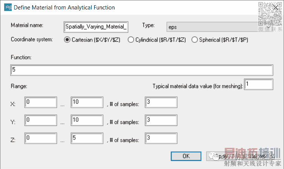The width and height of the screenshot is (284, 169).
Task: Click Typical material data value field
Action: (x=259, y=85)
